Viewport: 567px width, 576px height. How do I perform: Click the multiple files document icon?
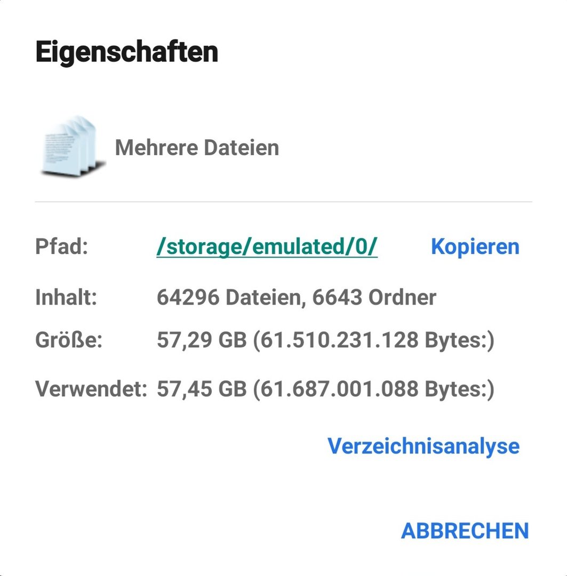click(70, 146)
